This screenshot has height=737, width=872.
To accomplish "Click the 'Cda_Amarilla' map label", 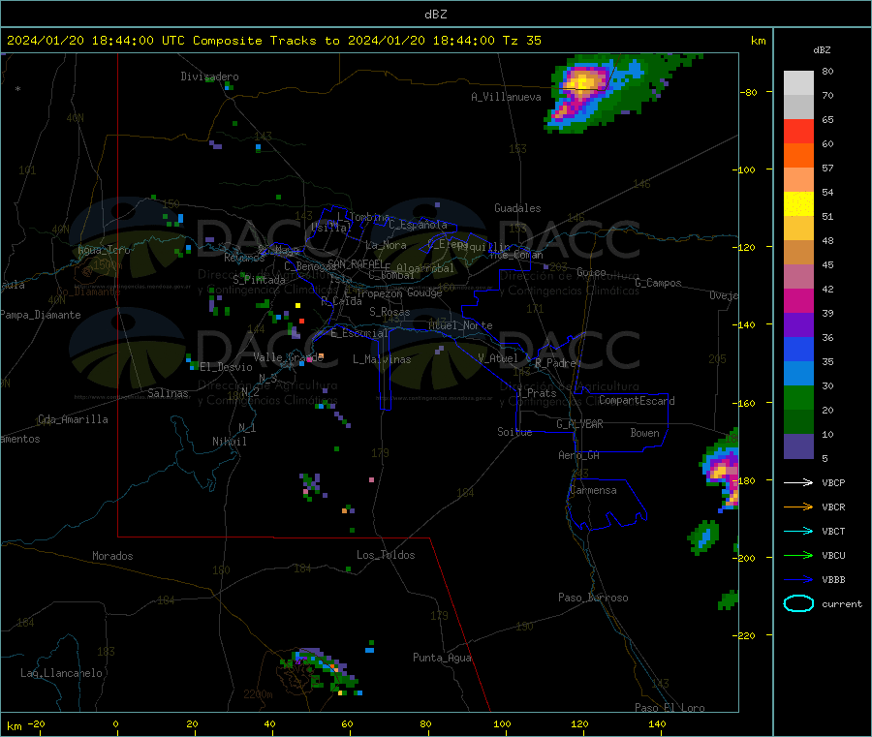I will coord(73,419).
